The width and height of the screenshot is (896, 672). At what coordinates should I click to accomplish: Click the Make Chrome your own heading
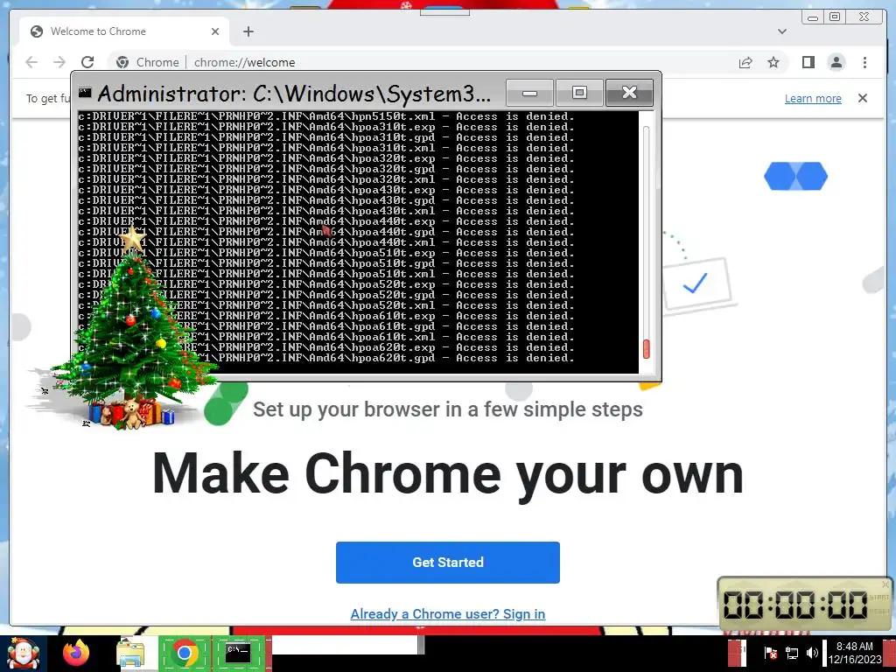447,473
